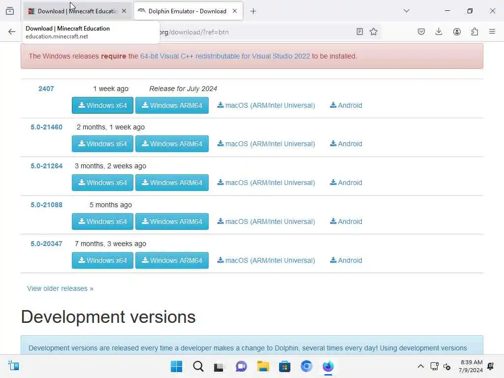Open Task View in taskbar
Screen dimensions: 504x378
219,366
